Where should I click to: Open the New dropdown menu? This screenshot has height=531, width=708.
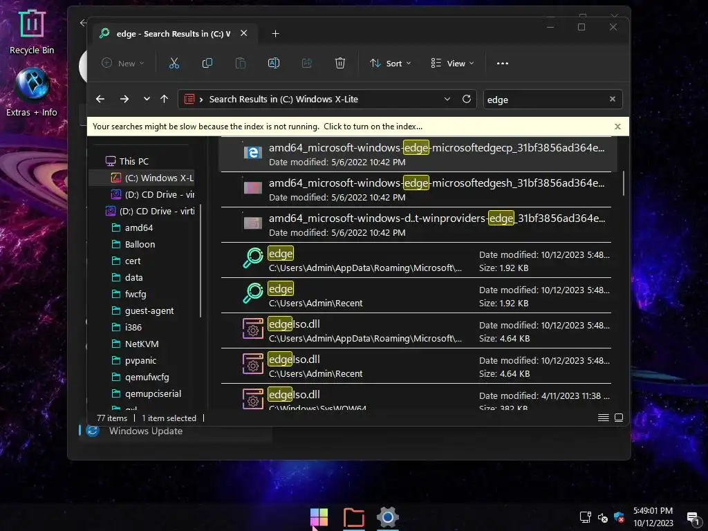122,63
